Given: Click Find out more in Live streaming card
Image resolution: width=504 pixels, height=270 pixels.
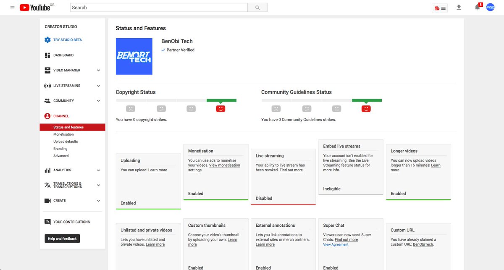Looking at the screenshot, I should click(x=291, y=170).
